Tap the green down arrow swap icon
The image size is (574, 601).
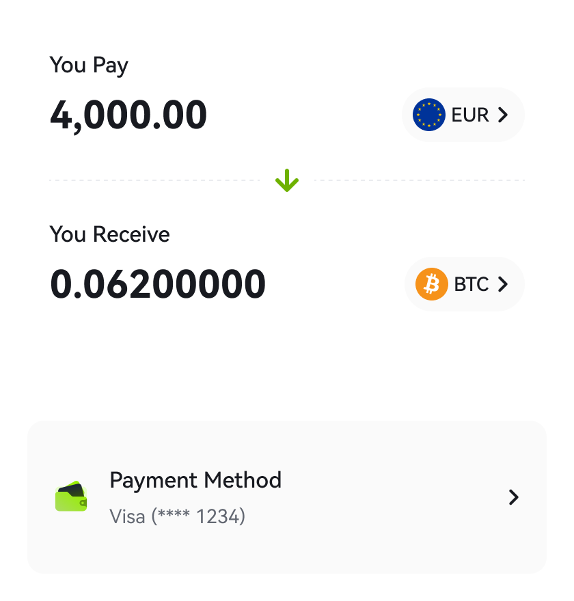287,180
